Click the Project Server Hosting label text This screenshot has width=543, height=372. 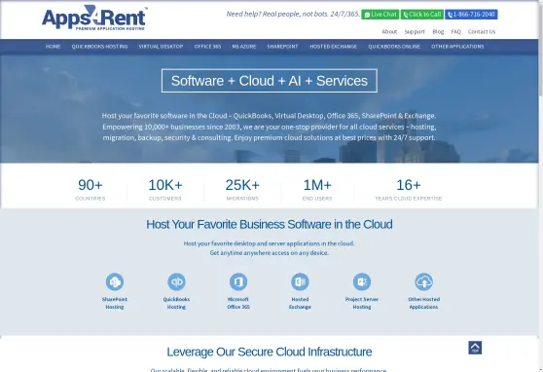362,303
